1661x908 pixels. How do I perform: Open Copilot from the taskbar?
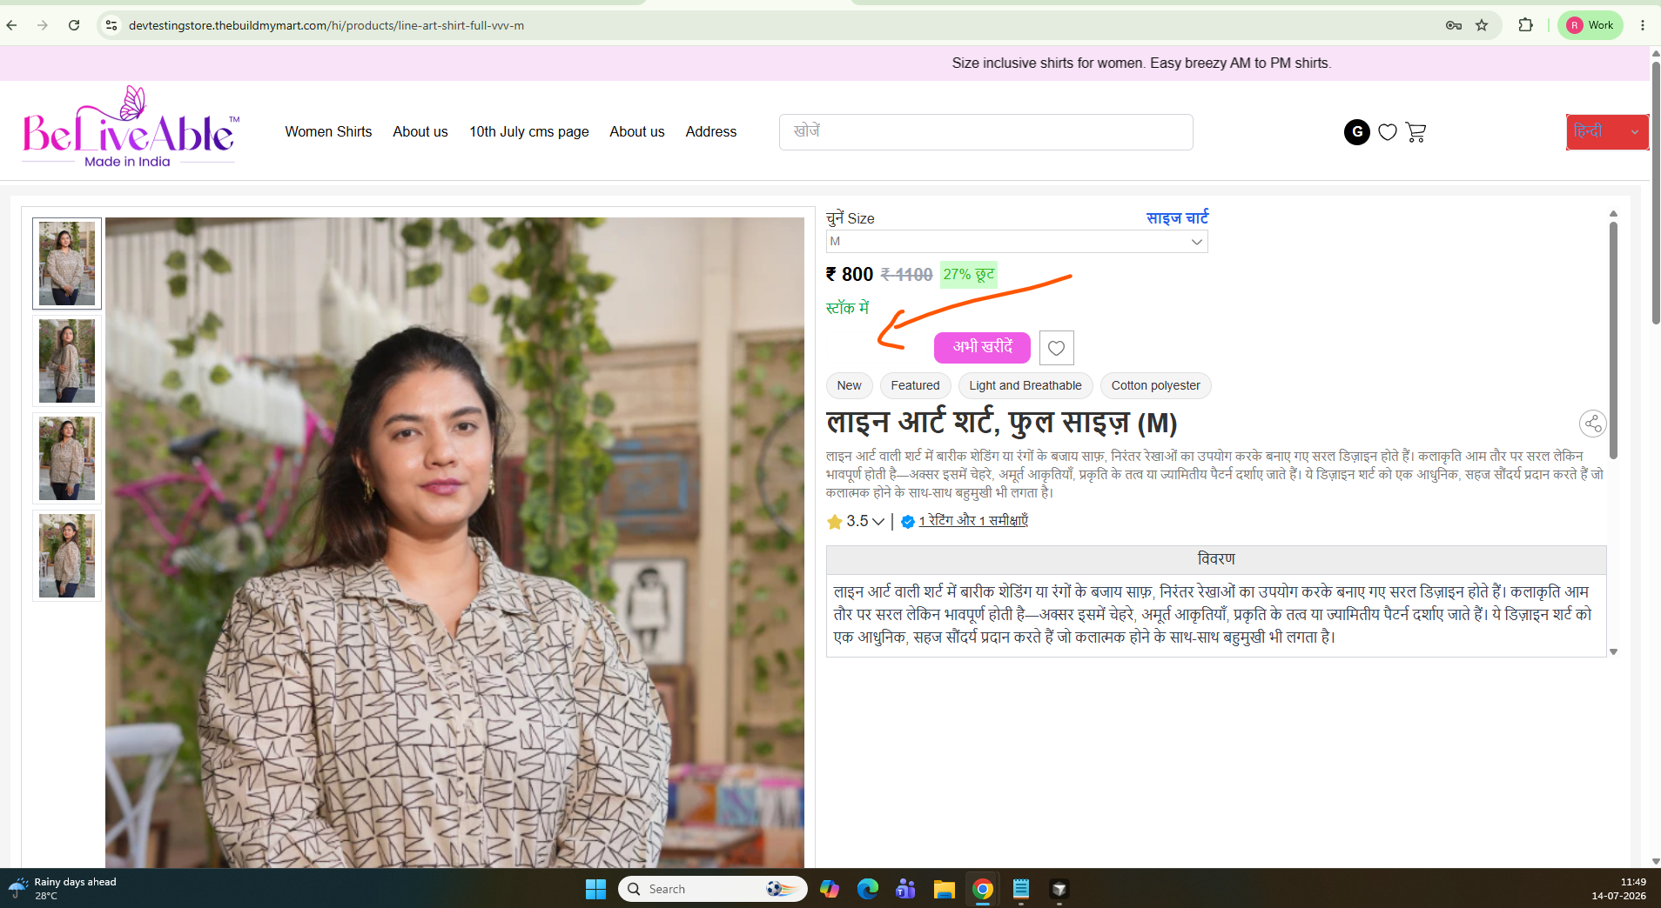click(x=830, y=889)
